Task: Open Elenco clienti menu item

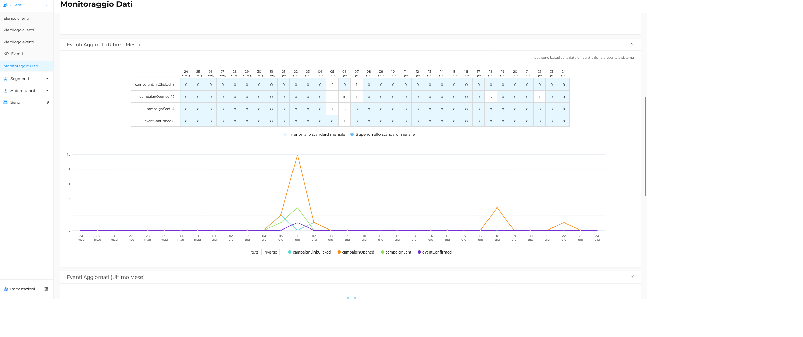Action: pyautogui.click(x=27, y=18)
